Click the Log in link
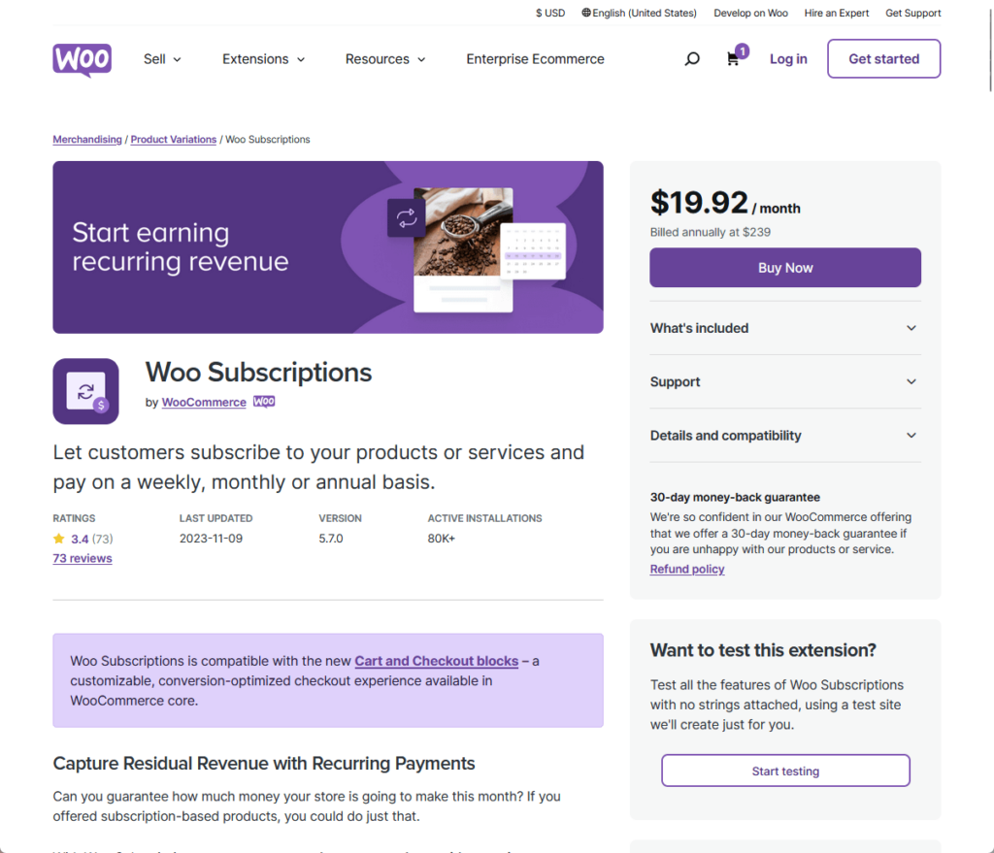 pyautogui.click(x=788, y=59)
